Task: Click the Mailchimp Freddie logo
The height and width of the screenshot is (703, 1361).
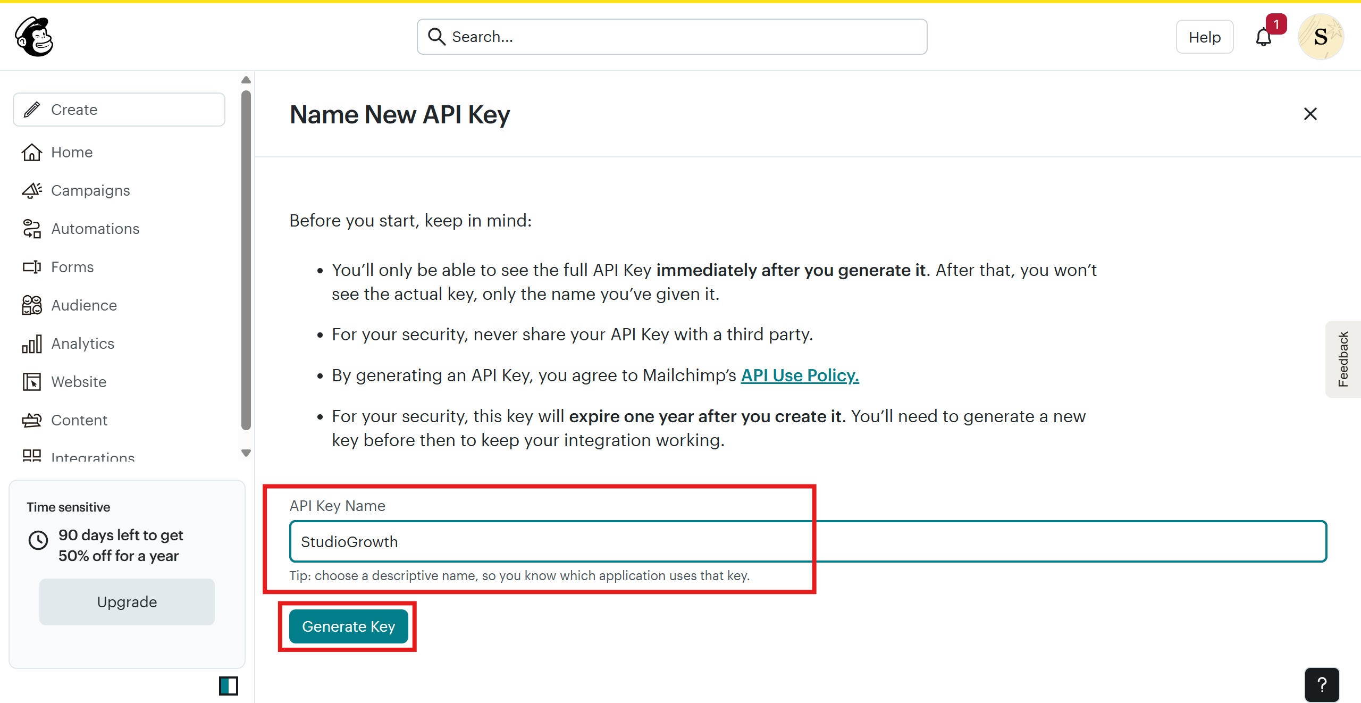Action: click(34, 37)
